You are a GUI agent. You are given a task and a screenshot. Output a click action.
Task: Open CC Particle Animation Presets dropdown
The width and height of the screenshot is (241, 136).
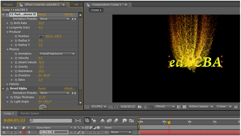pos(54,19)
